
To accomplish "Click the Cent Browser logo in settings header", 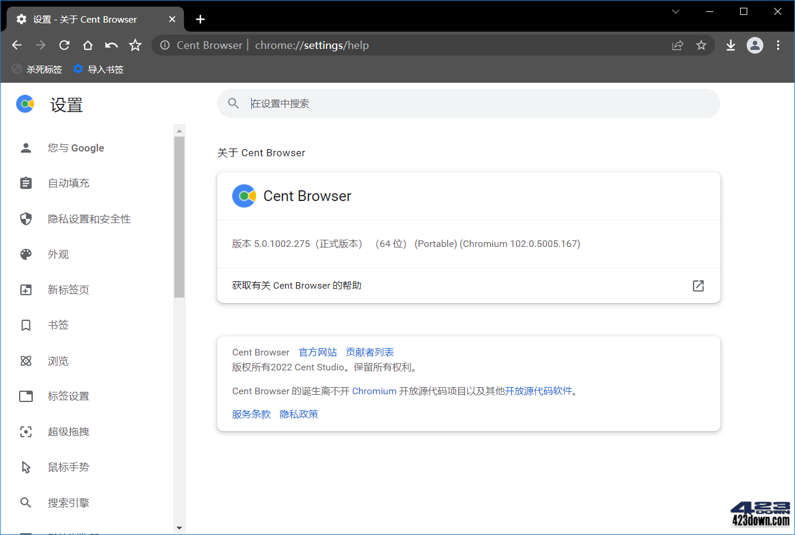I will [25, 103].
